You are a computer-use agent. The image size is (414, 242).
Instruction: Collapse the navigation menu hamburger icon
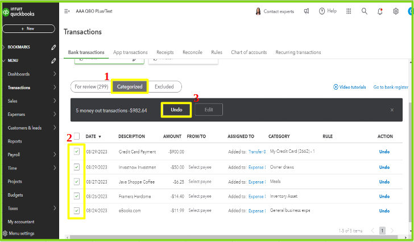pos(67,11)
